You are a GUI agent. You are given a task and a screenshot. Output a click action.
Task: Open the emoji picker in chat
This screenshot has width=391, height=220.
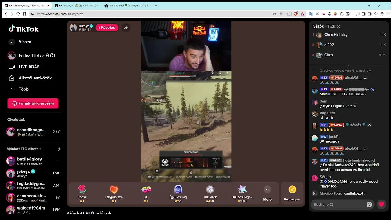click(x=369, y=204)
